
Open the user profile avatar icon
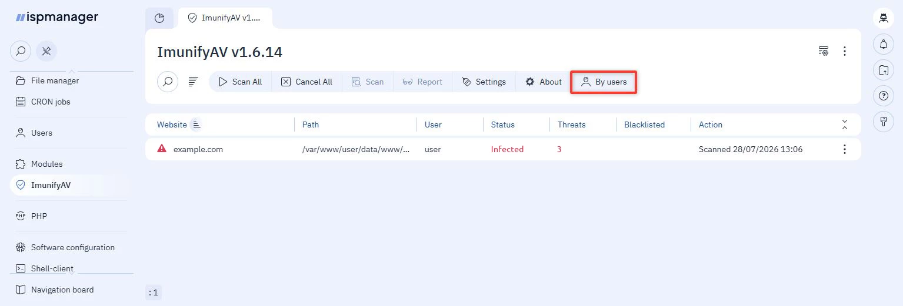coord(883,18)
